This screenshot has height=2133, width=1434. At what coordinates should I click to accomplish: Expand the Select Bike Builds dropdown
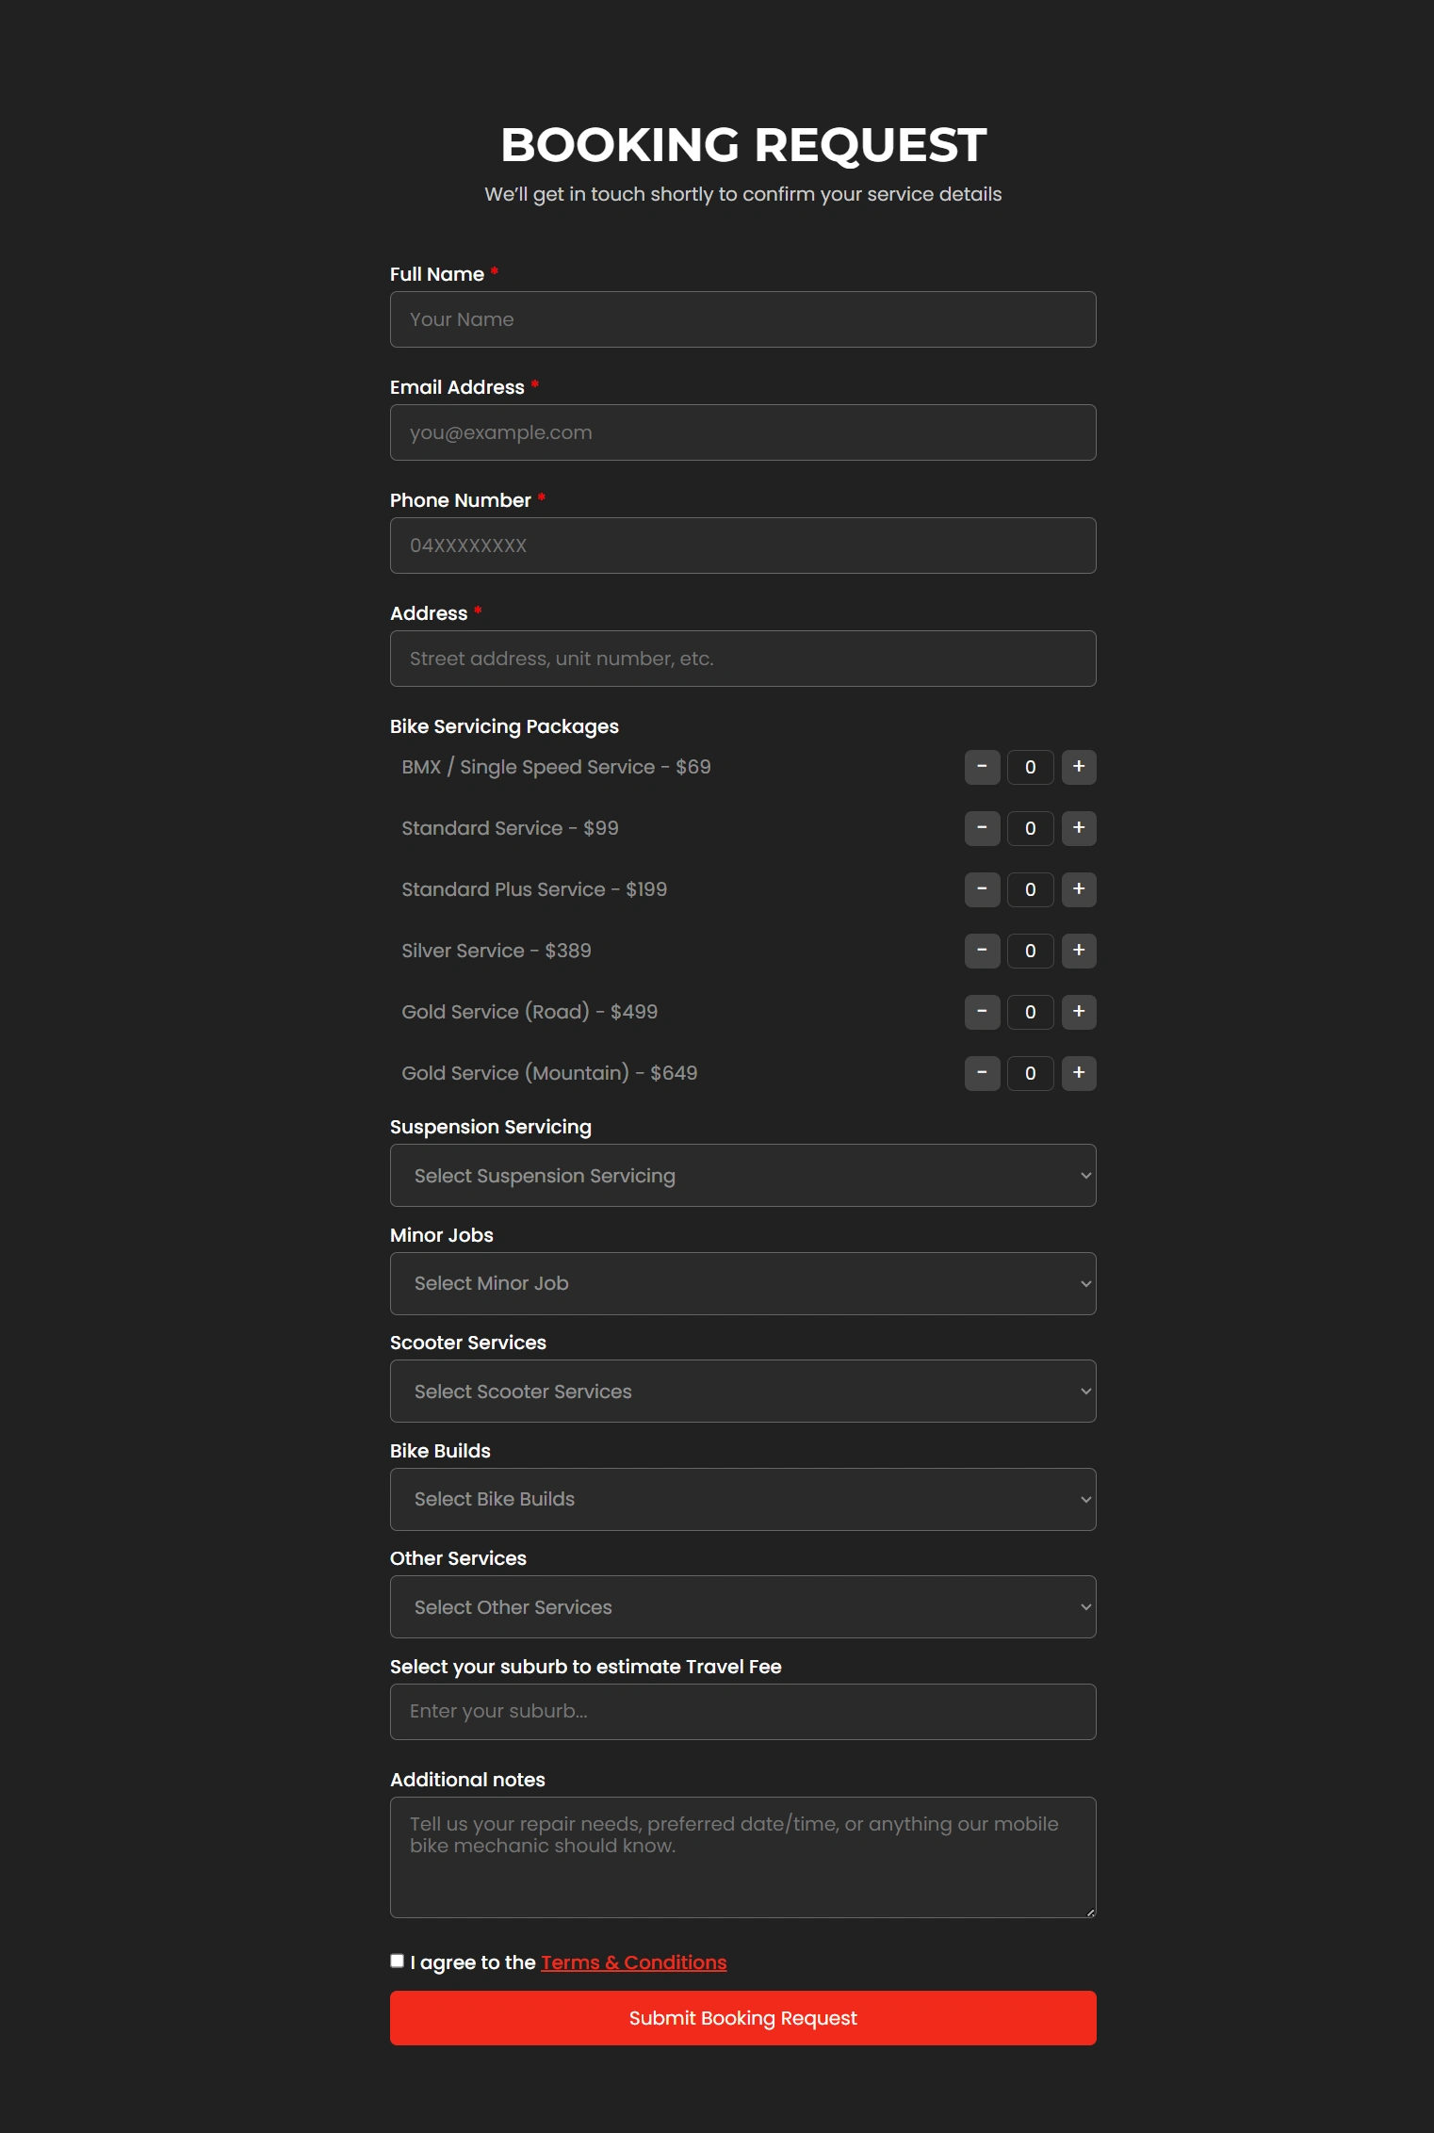tap(742, 1499)
